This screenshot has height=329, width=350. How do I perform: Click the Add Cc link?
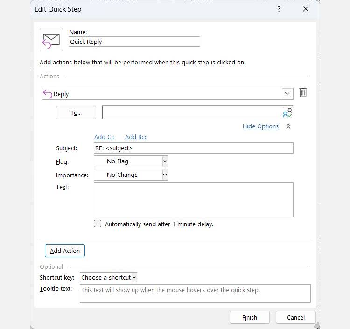click(104, 137)
